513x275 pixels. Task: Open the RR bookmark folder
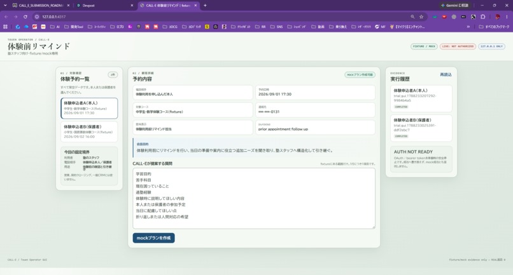(260, 27)
